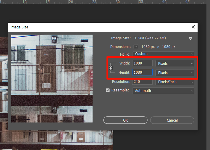Viewport: 210px width, 150px height.
Task: Close the Image Size dialog
Action: [x=193, y=27]
